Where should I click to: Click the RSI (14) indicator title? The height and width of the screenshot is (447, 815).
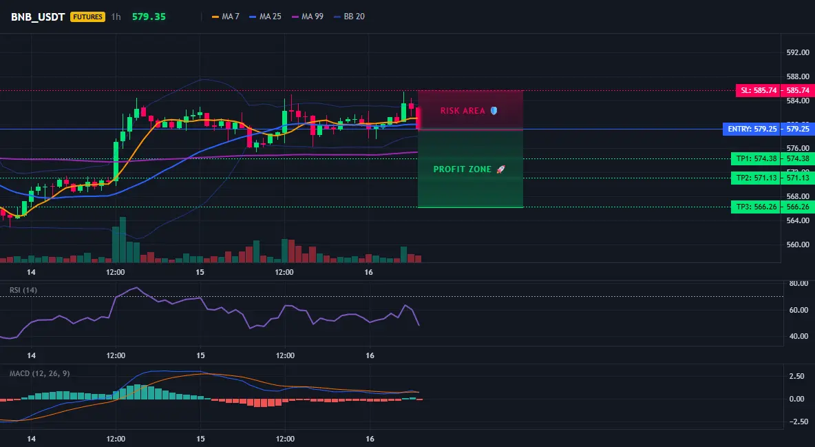[x=23, y=290]
